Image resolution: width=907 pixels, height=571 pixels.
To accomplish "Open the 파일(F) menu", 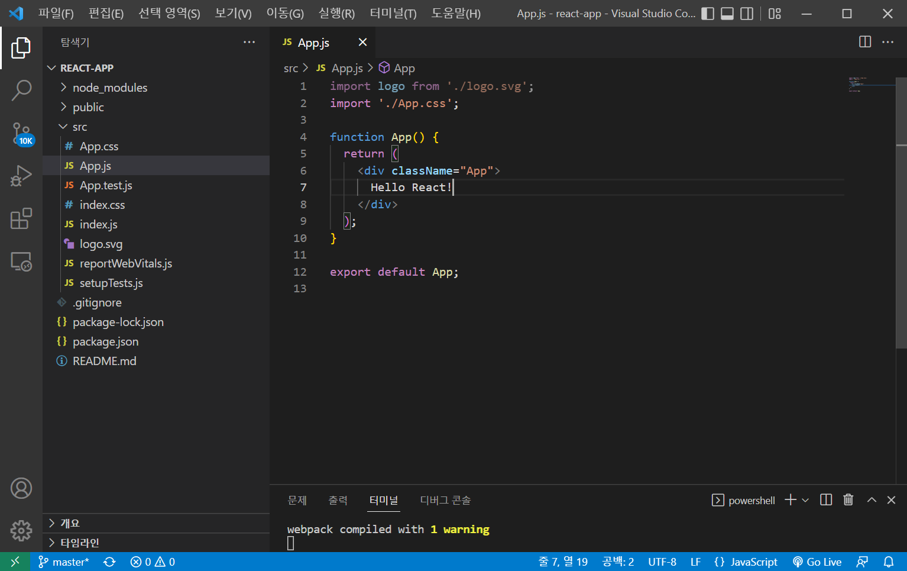I will 56,13.
